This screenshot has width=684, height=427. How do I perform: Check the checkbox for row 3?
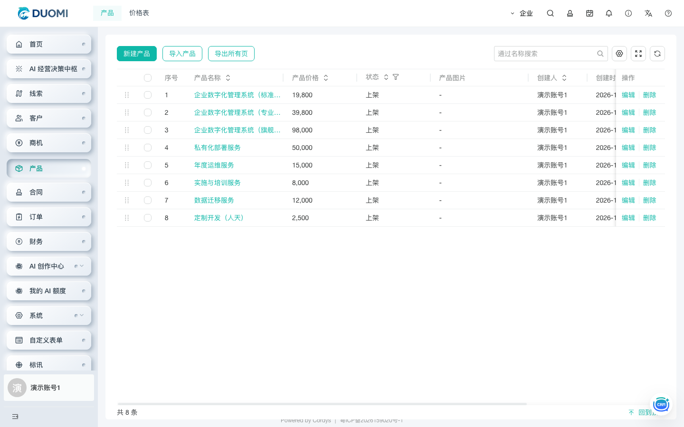pyautogui.click(x=148, y=130)
